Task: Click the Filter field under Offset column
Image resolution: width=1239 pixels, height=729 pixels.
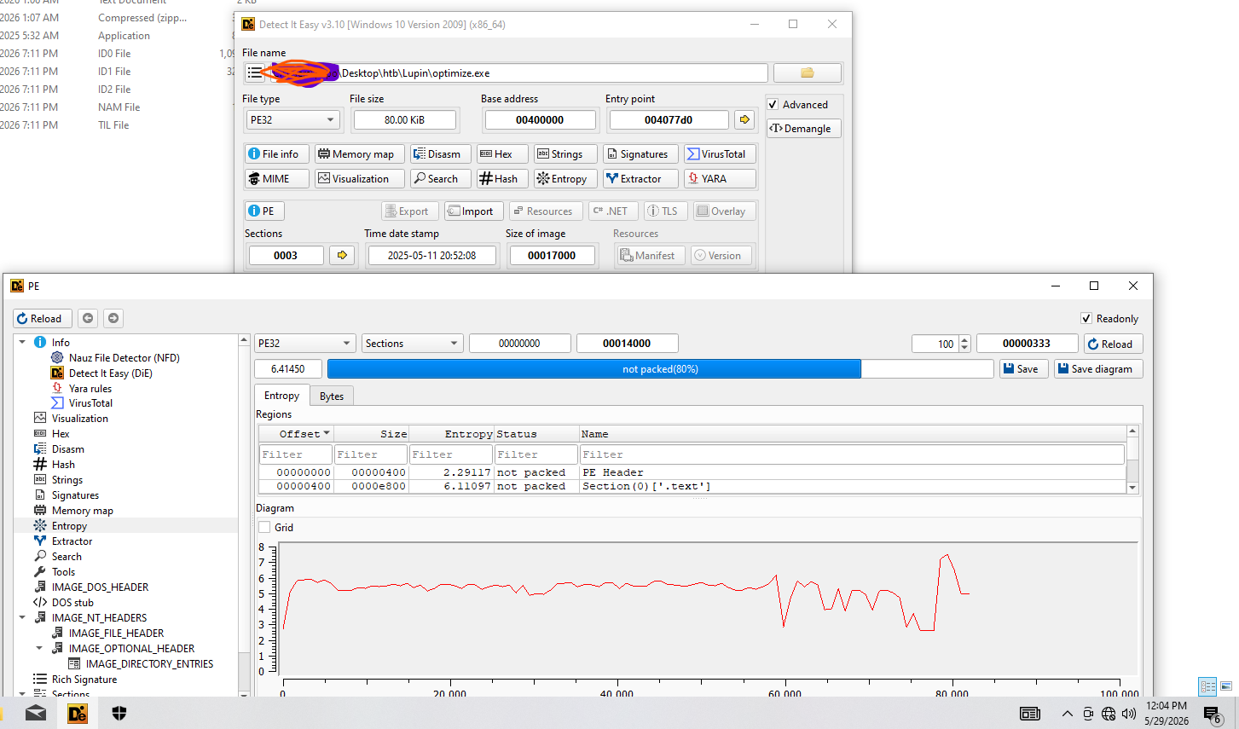Action: pos(295,454)
